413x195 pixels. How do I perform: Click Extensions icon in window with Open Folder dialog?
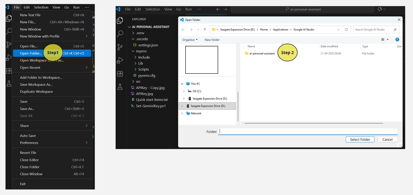click(x=120, y=74)
